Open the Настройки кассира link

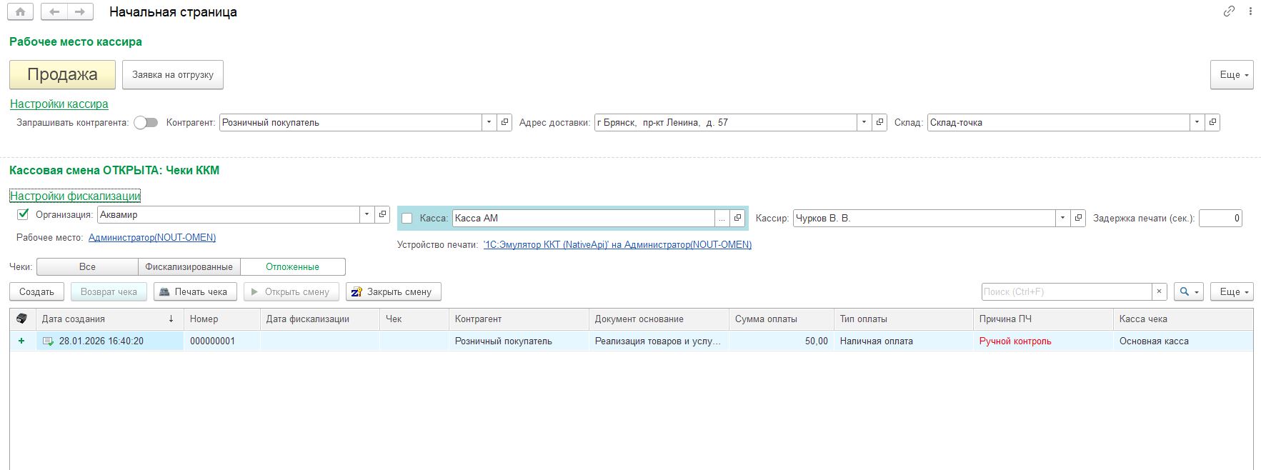59,104
